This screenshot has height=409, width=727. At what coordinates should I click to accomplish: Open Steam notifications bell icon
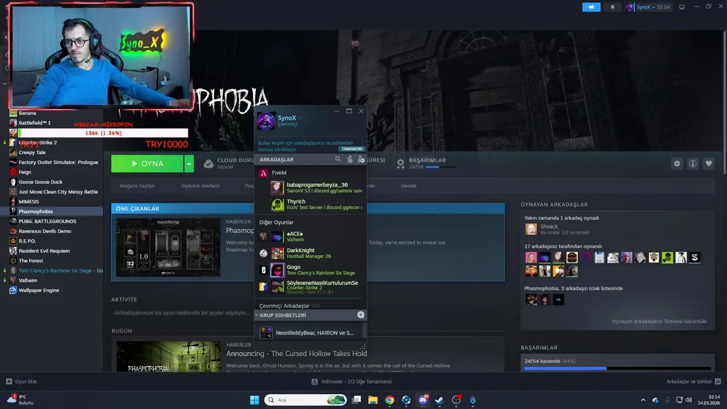coord(612,7)
